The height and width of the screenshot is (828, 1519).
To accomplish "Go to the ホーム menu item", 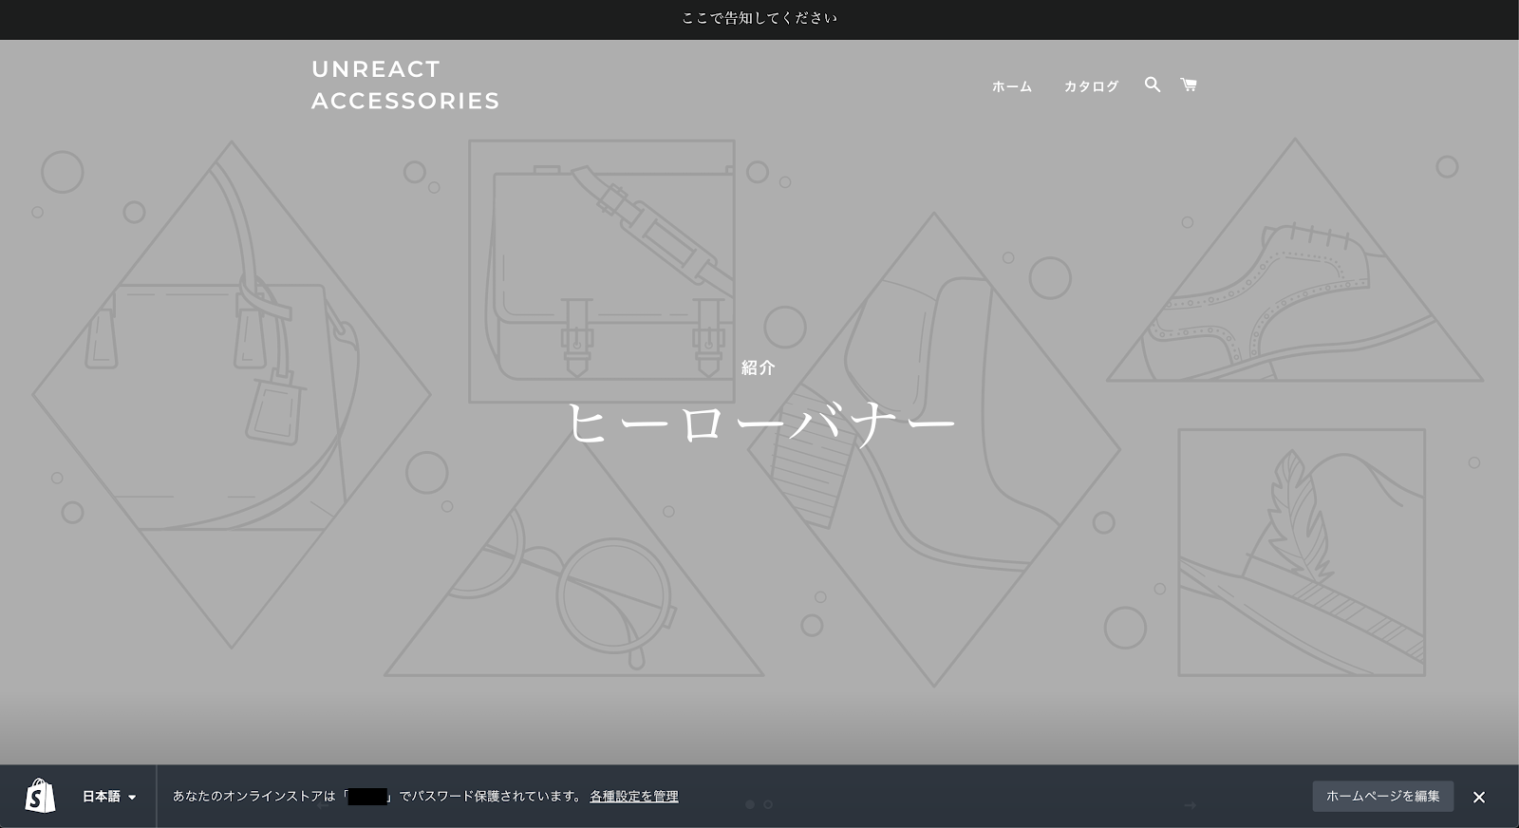I will (x=1011, y=86).
